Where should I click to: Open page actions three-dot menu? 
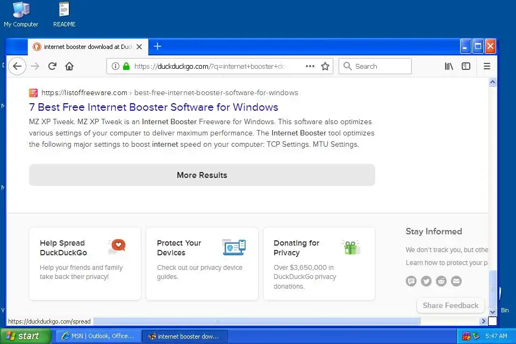[x=310, y=66]
